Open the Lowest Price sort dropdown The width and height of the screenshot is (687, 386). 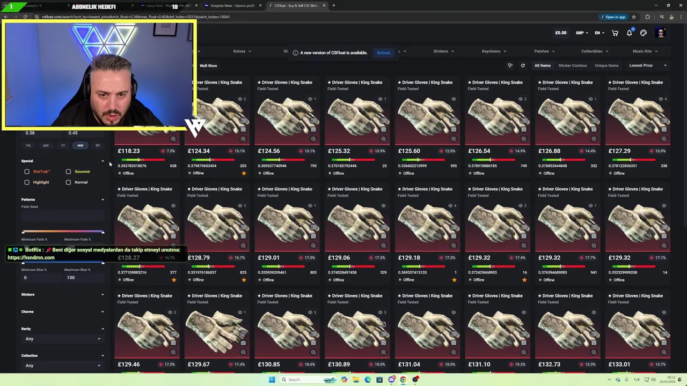coord(648,65)
